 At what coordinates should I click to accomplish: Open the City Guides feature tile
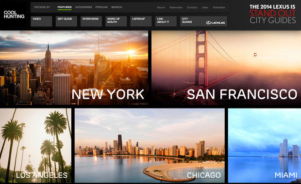pos(204,21)
